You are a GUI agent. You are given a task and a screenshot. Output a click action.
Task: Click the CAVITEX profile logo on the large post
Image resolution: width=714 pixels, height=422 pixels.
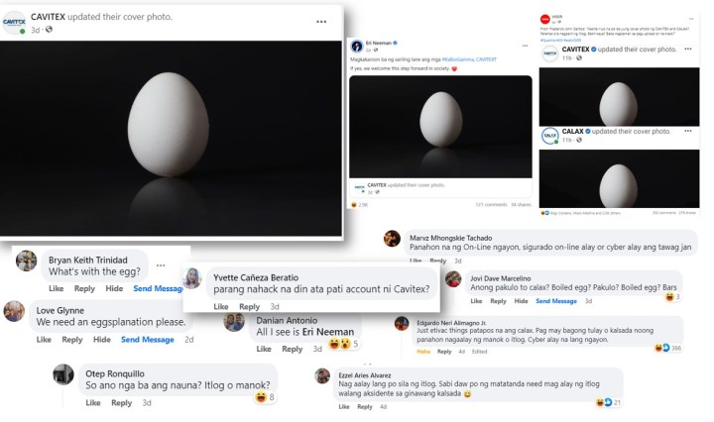14,23
